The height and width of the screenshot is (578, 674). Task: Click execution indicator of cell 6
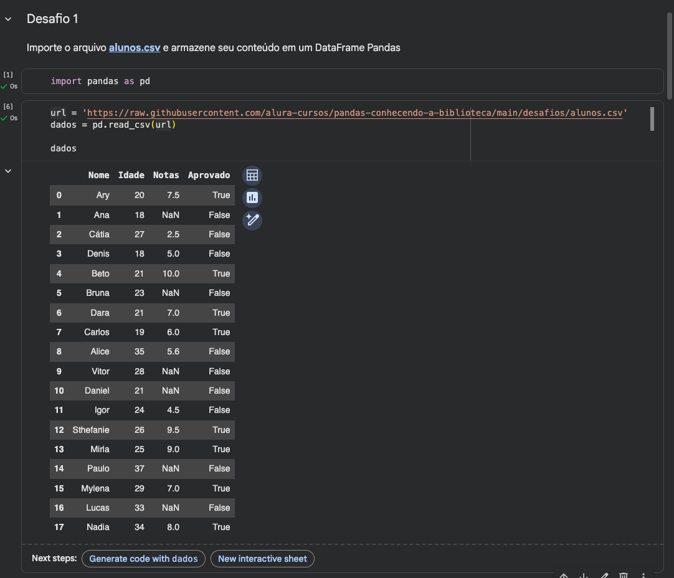tap(9, 112)
